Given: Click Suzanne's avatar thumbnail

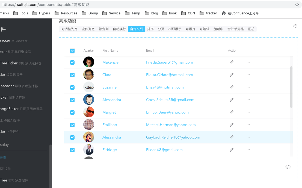Looking at the screenshot, I should pyautogui.click(x=88, y=87).
